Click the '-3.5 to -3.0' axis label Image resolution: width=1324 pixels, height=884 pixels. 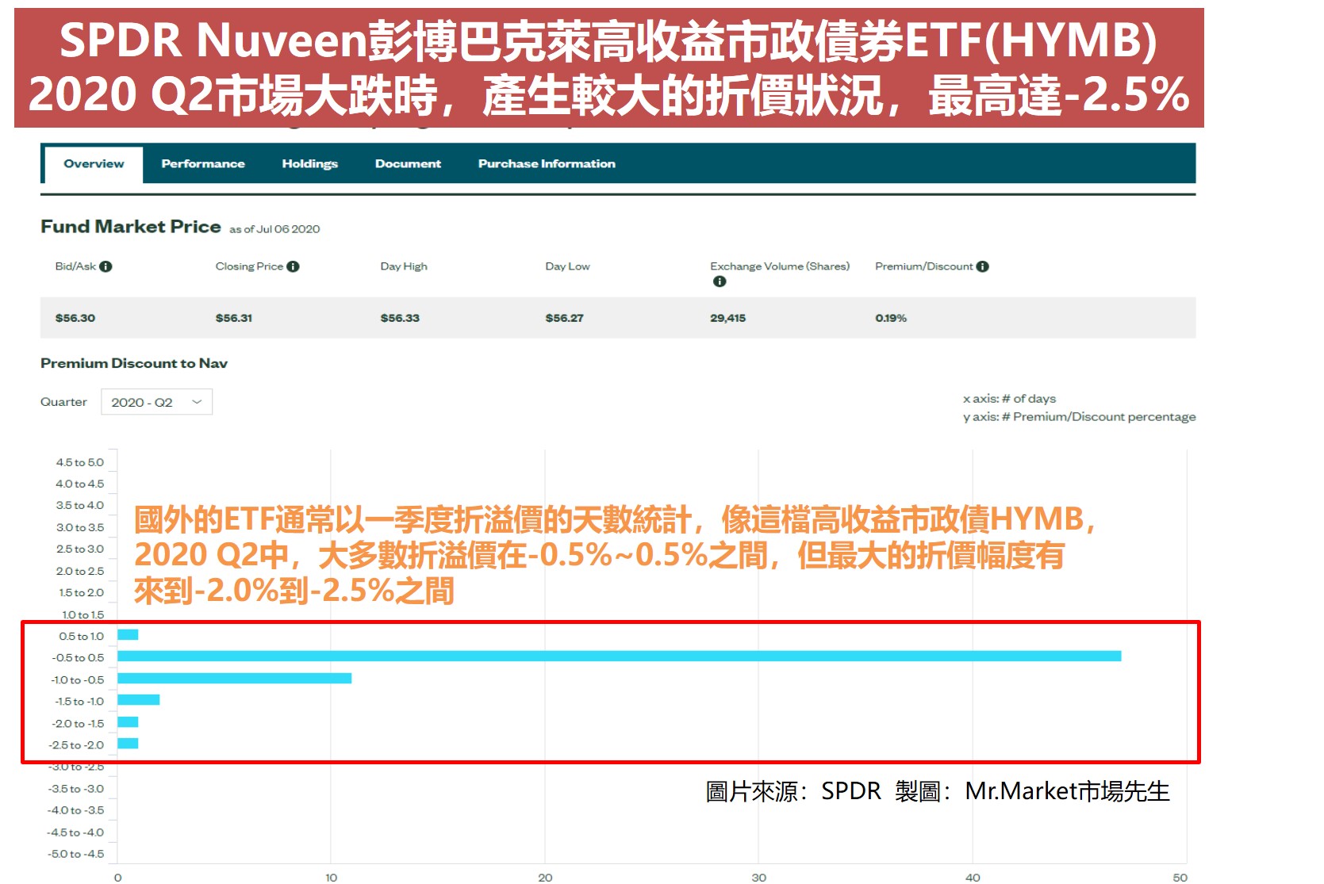[x=76, y=789]
